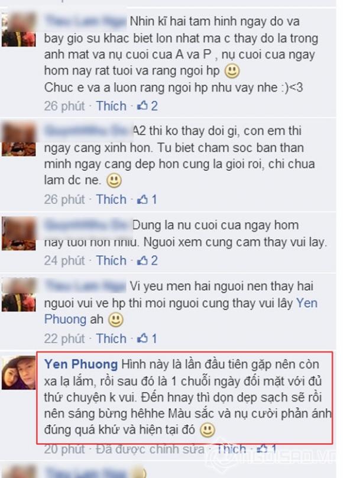Click Thích under the 24 phút comment
Viewport: 343px width, 478px height.
coord(111,261)
